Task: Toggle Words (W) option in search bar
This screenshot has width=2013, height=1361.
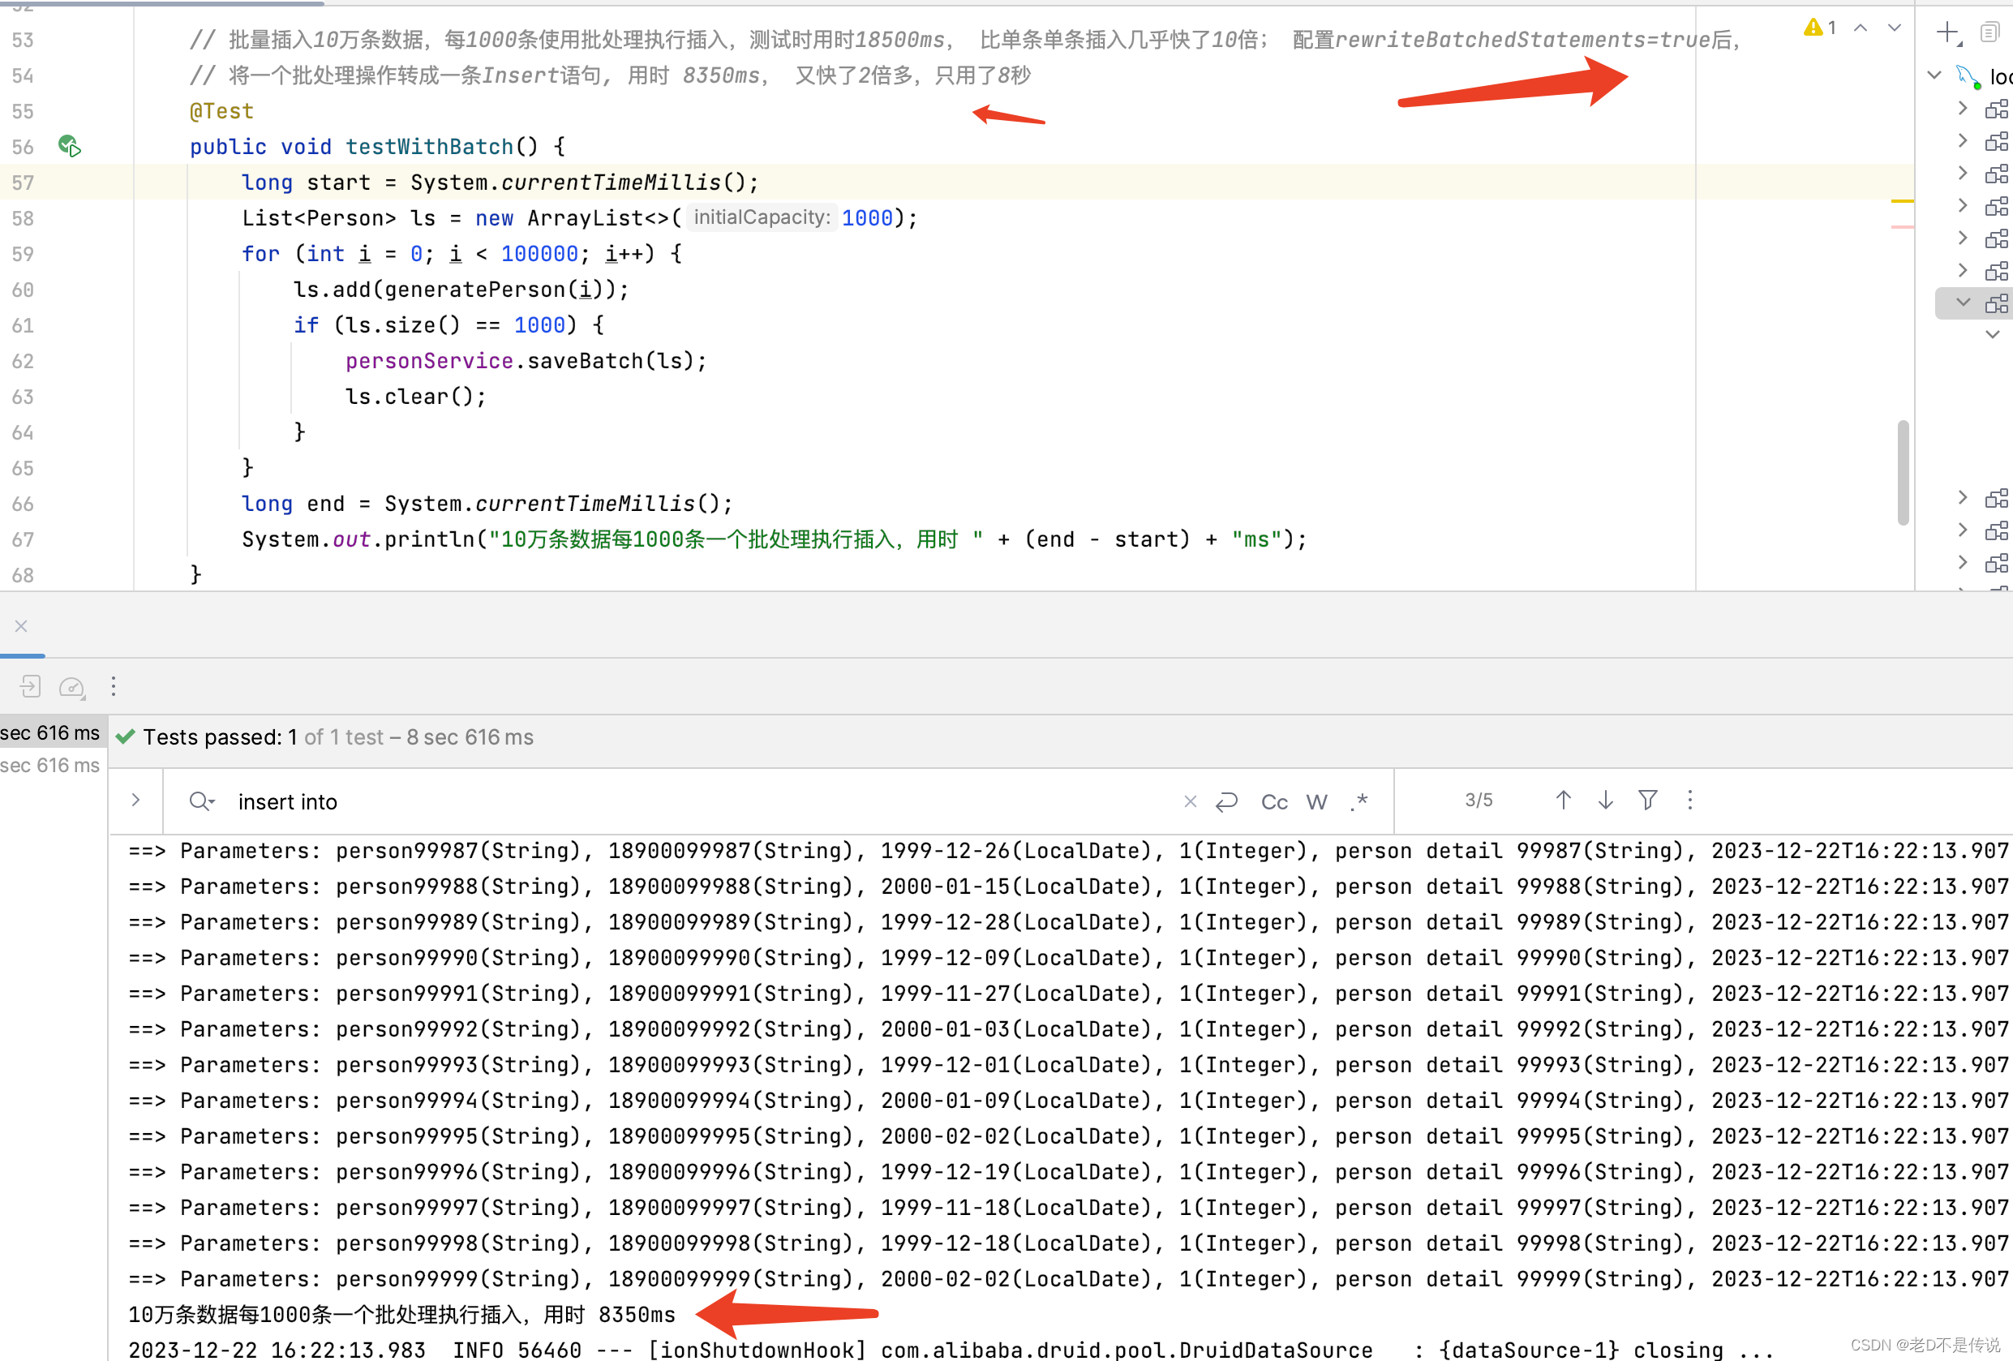Action: click(1316, 802)
